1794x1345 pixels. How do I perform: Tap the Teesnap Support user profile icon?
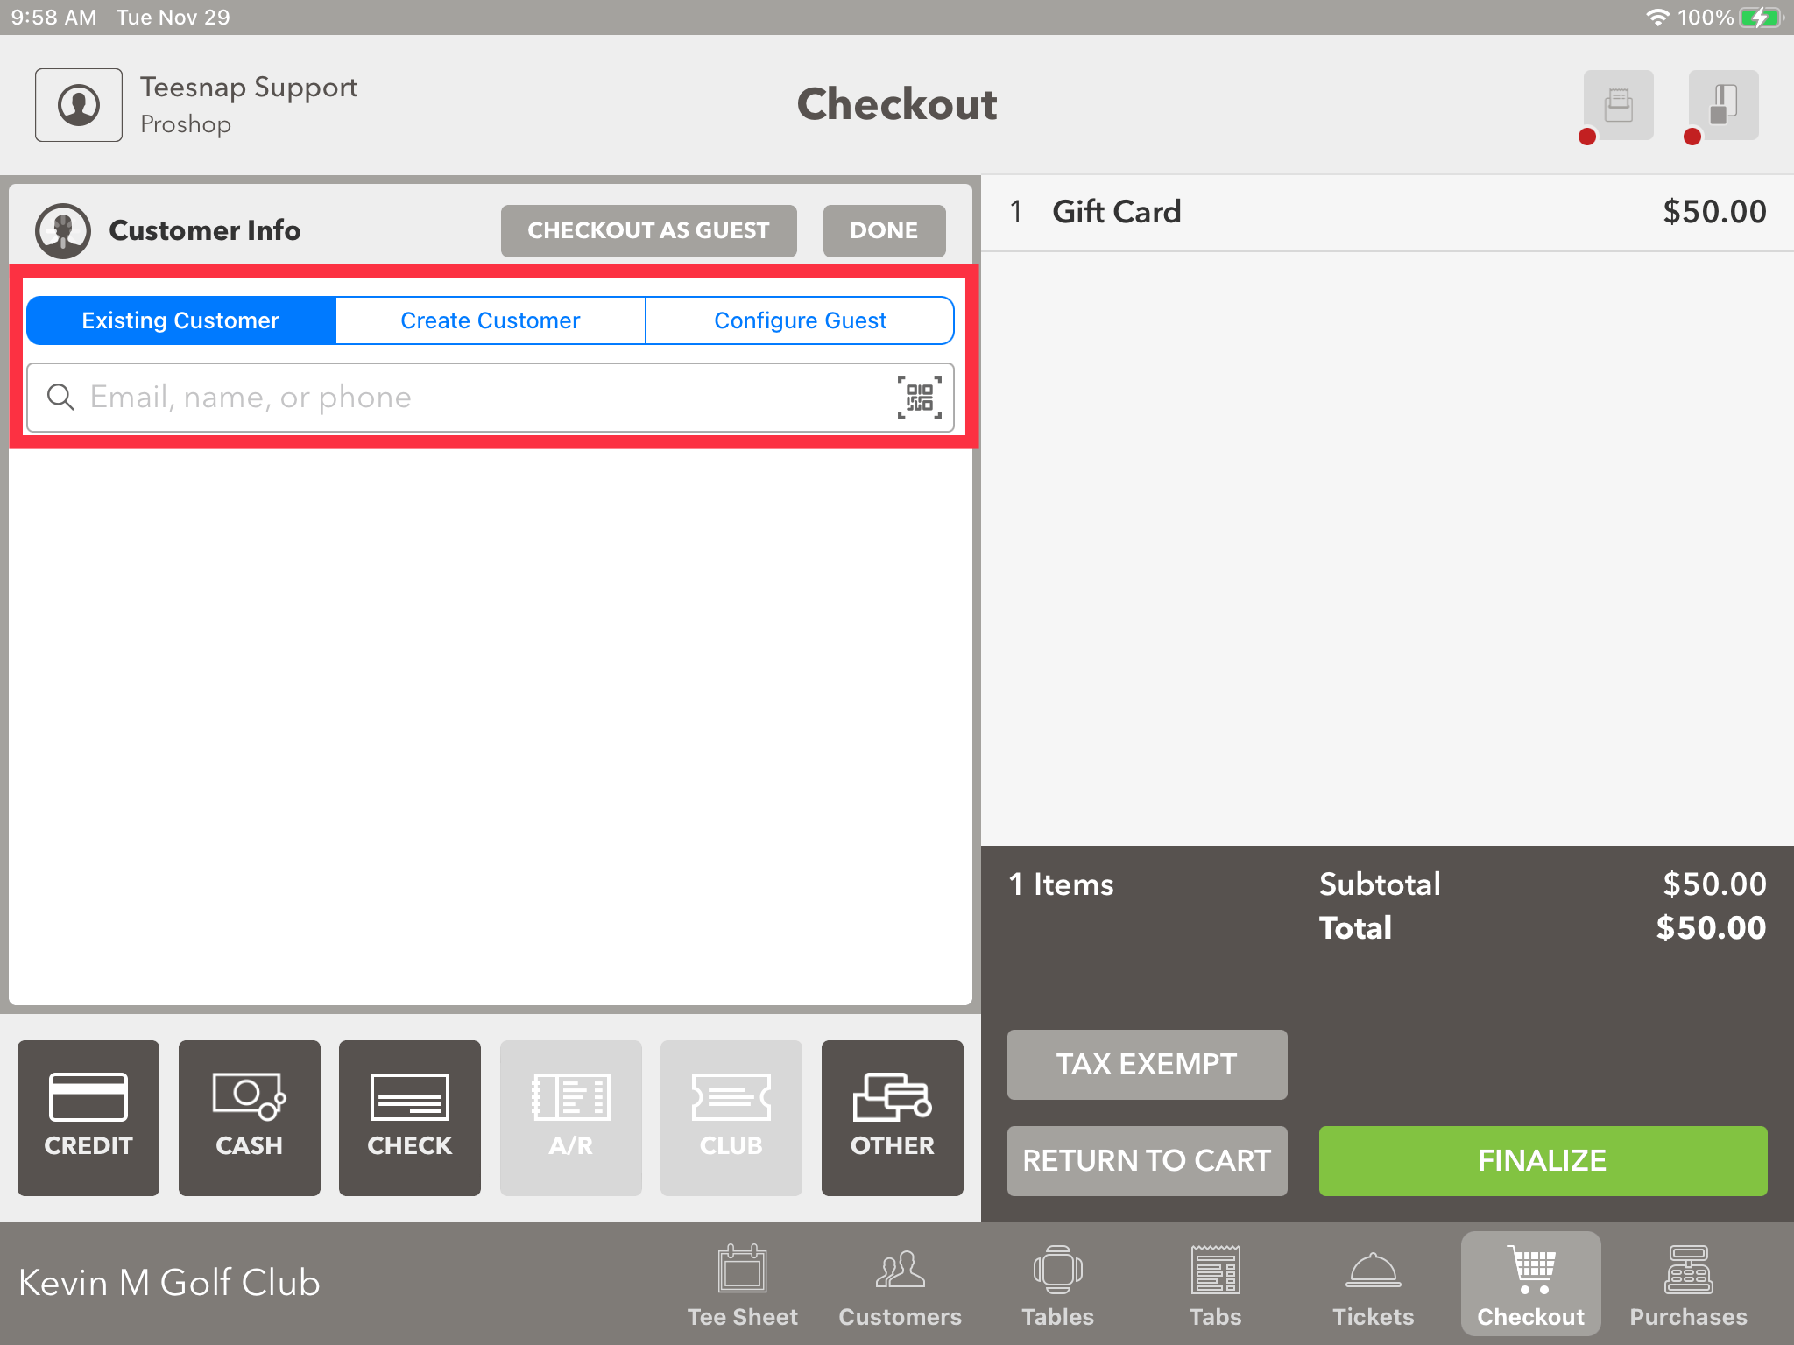click(x=79, y=105)
